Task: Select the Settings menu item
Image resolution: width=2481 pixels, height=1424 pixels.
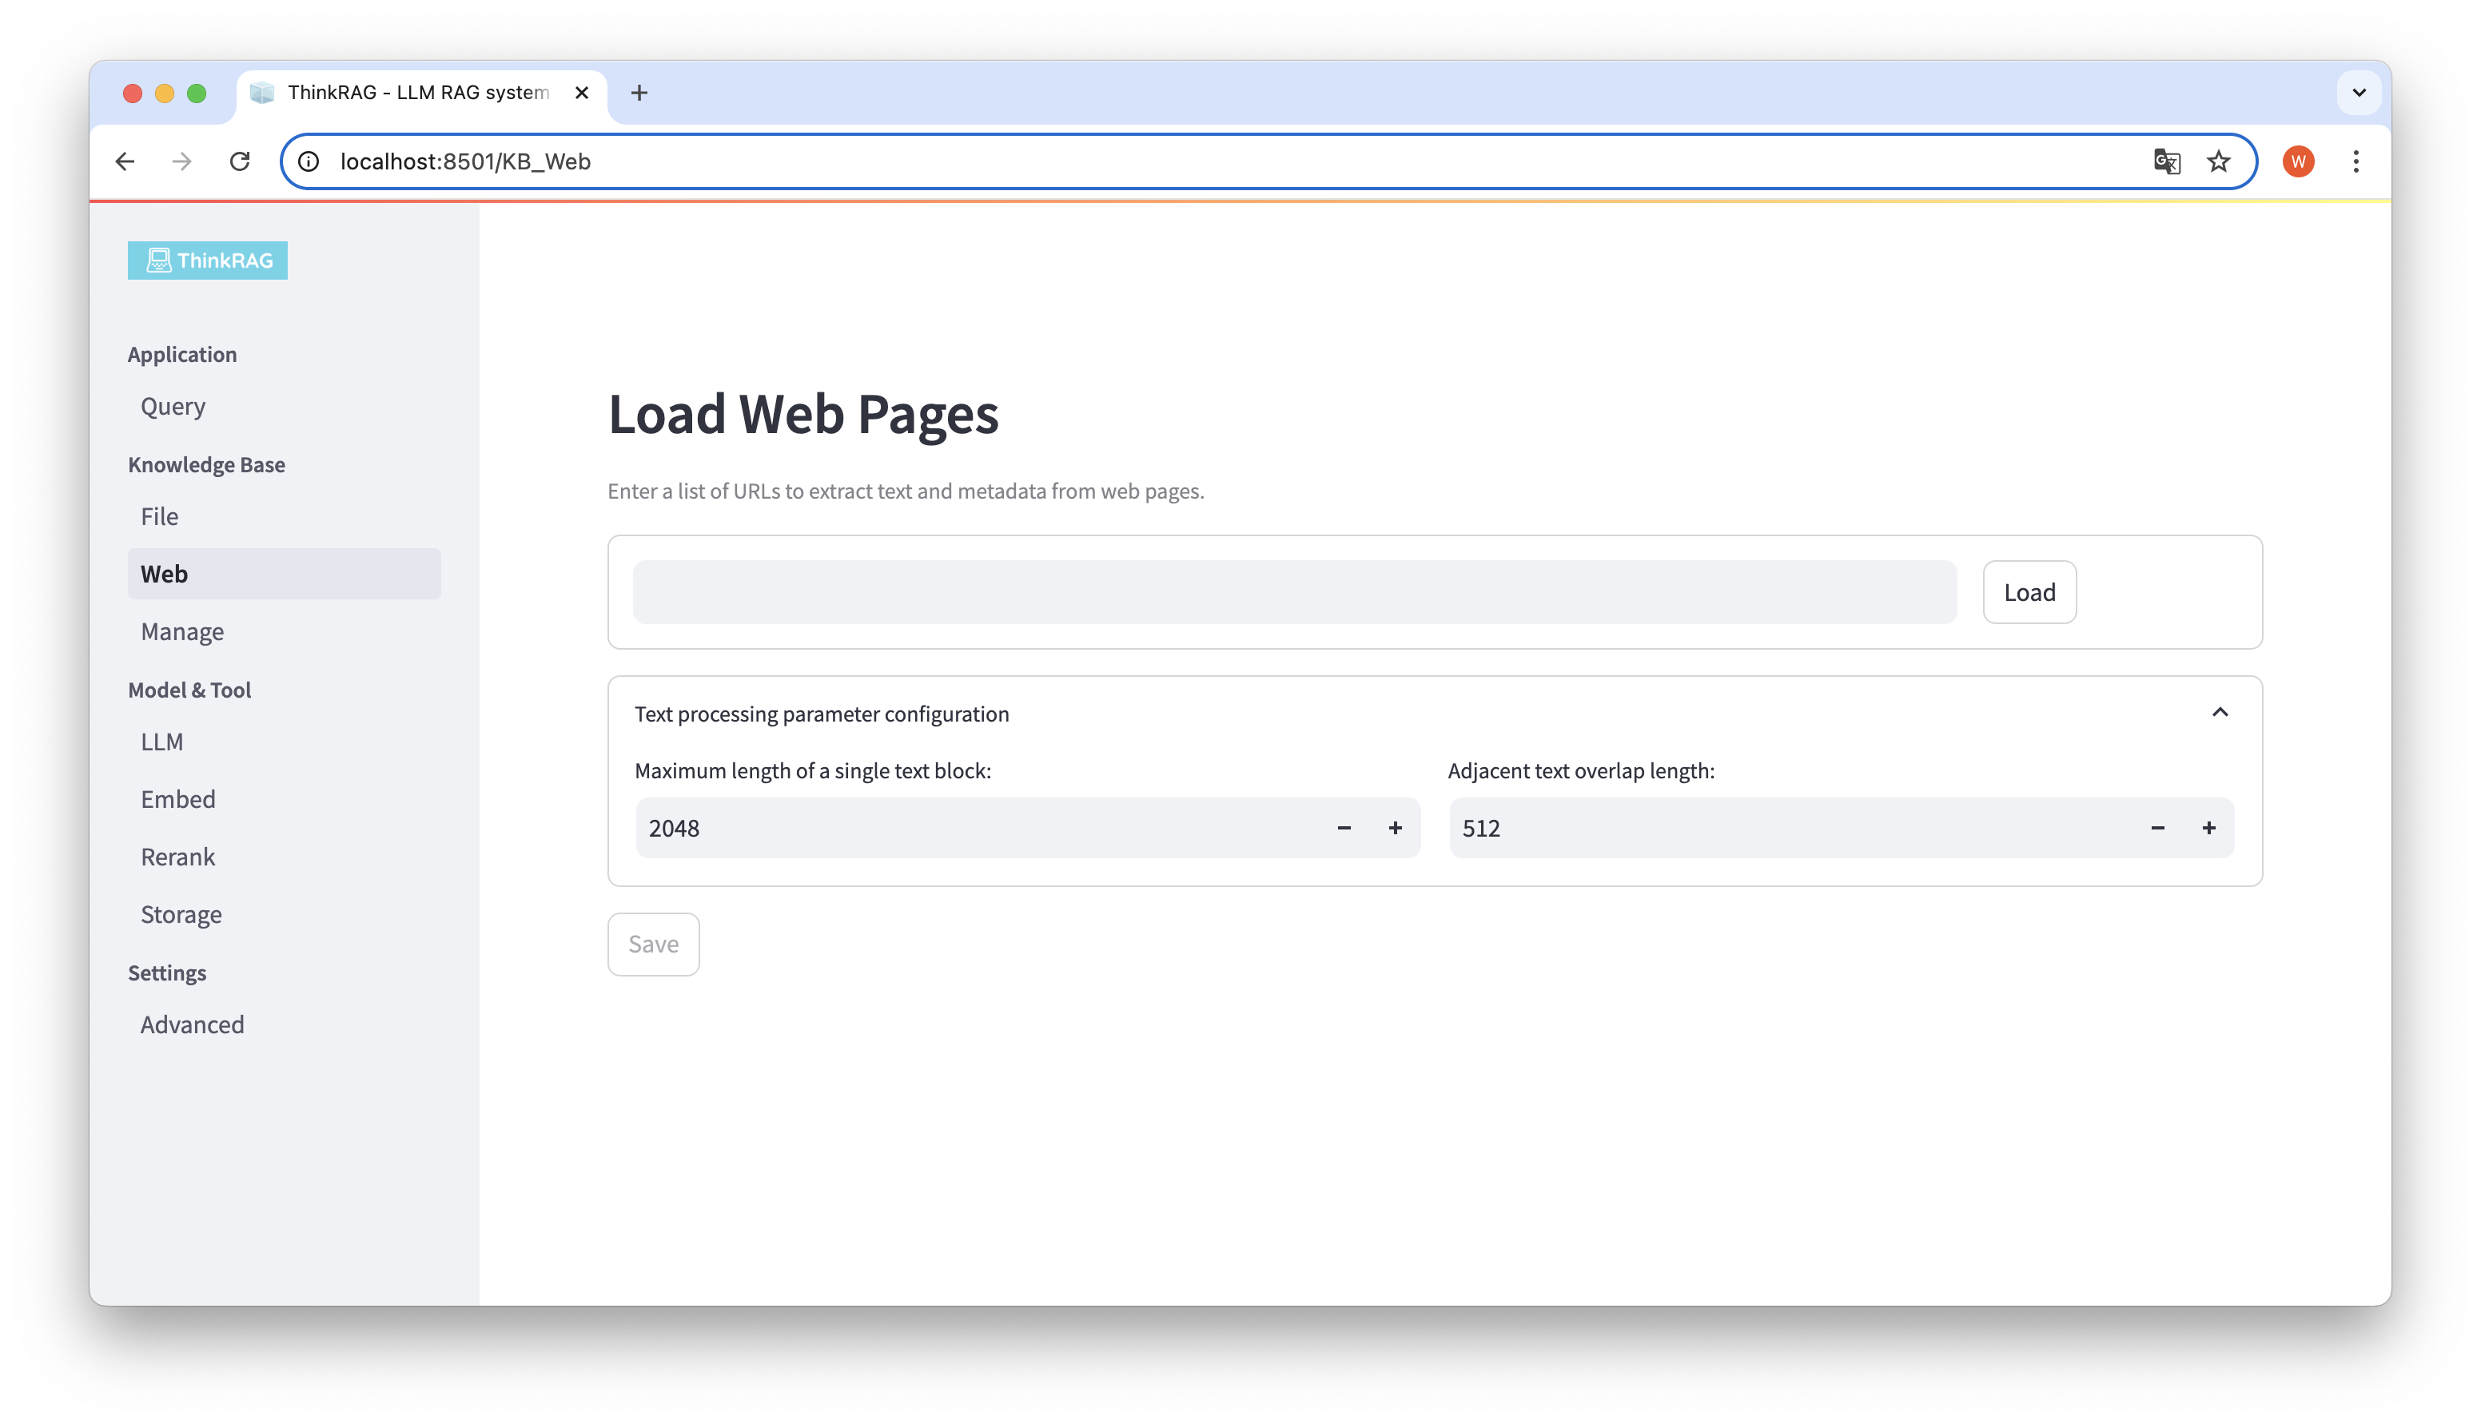Action: click(x=165, y=973)
